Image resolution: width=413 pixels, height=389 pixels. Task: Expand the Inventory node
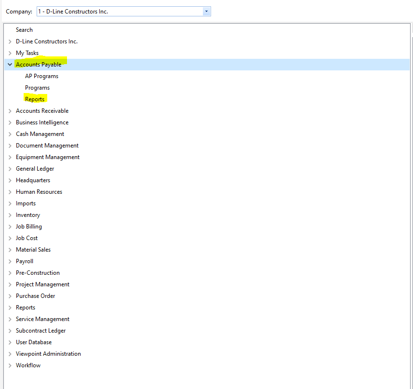(10, 215)
